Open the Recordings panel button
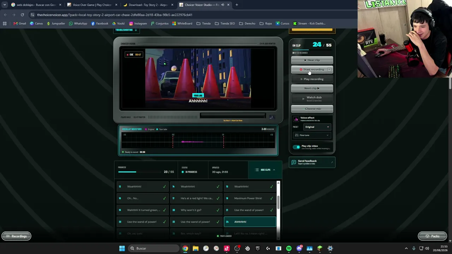Screen dimensions: 452x254 [16, 236]
